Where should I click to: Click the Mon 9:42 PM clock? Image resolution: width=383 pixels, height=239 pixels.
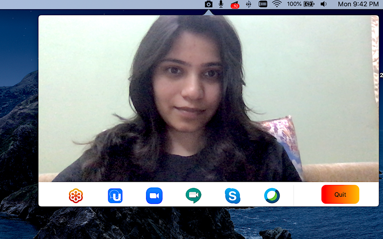click(x=358, y=4)
